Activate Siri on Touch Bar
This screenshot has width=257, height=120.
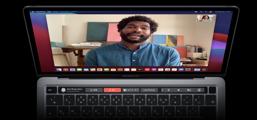[199, 90]
